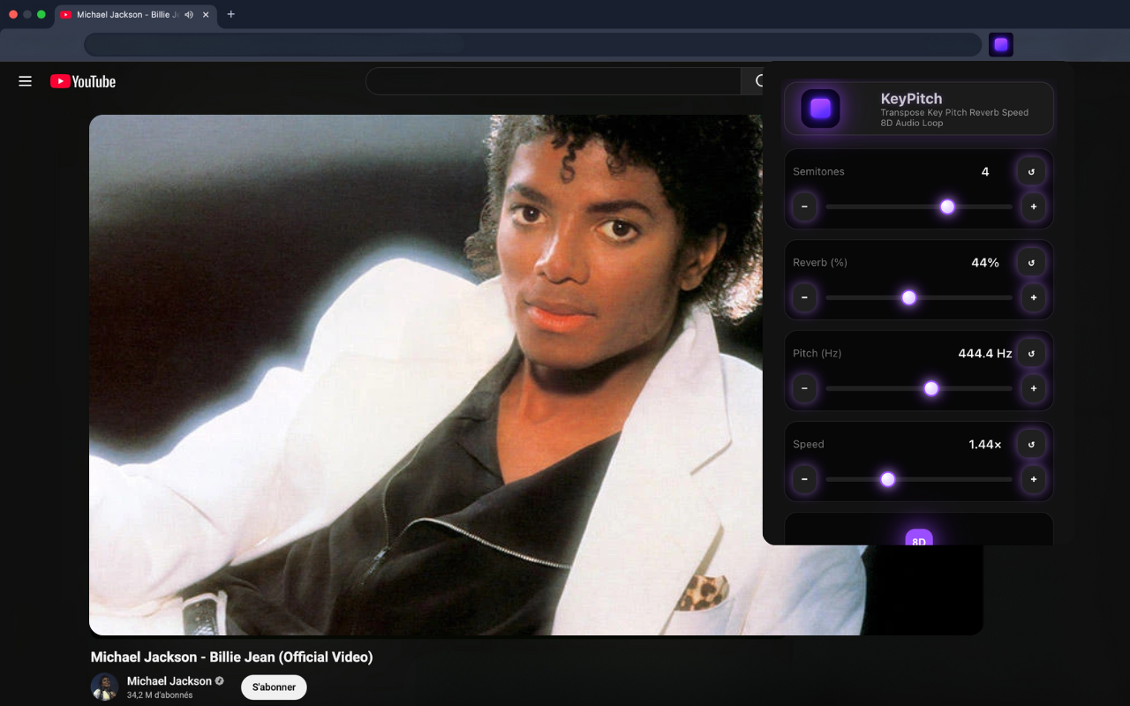1130x706 pixels.
Task: Increase Speed with the plus button
Action: click(x=1034, y=479)
